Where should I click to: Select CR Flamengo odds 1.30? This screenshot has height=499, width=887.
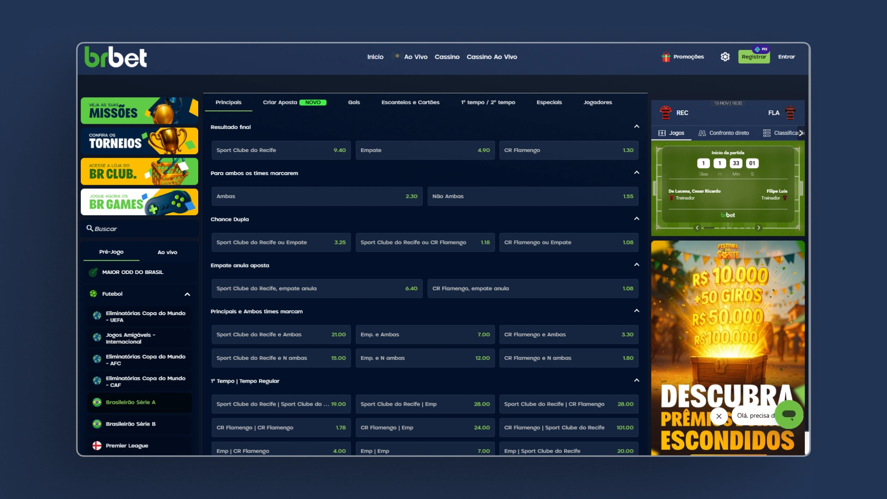569,150
